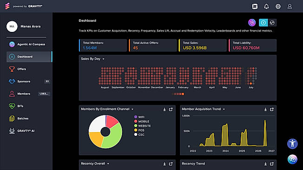Viewport: 303px width, 170px height.
Task: Toggle MOBILE legend entry
Action: point(142,121)
